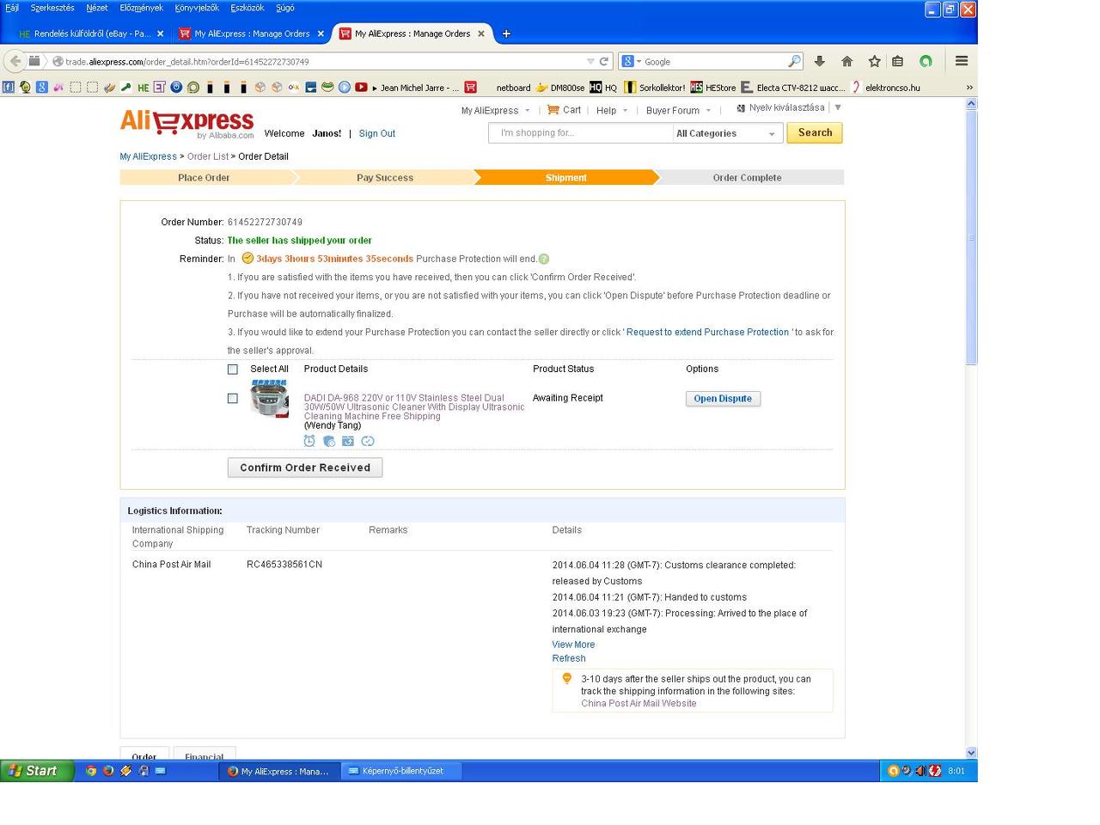Open the Nyelv kiválasztása language selector
This screenshot has height=825, width=1100.
pos(789,107)
